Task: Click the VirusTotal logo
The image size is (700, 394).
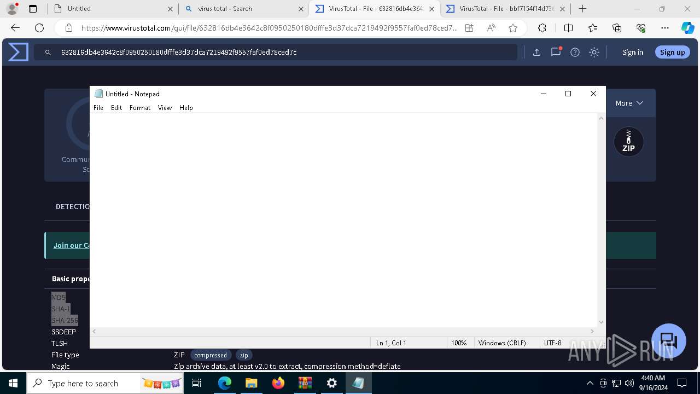Action: tap(18, 52)
